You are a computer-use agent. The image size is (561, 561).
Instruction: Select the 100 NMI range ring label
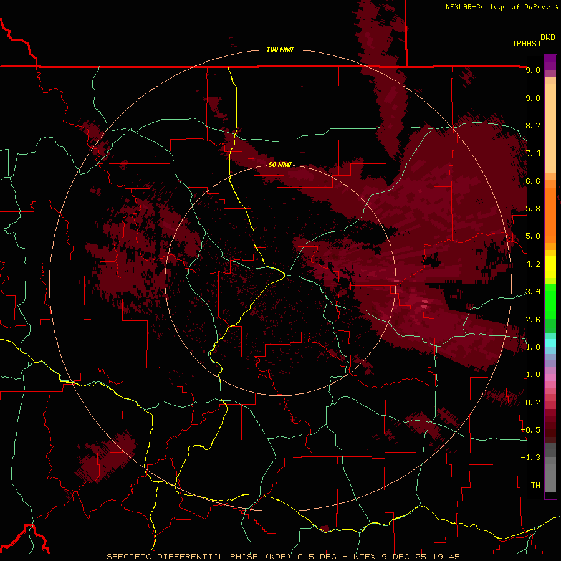click(280, 49)
